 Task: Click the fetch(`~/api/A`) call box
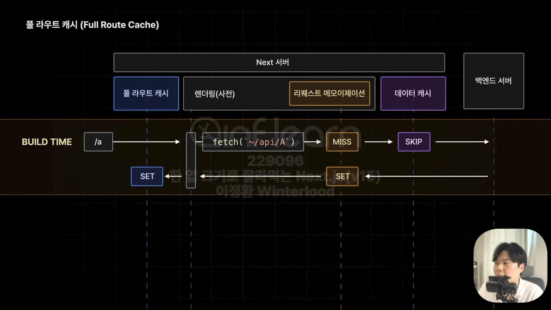[253, 142]
